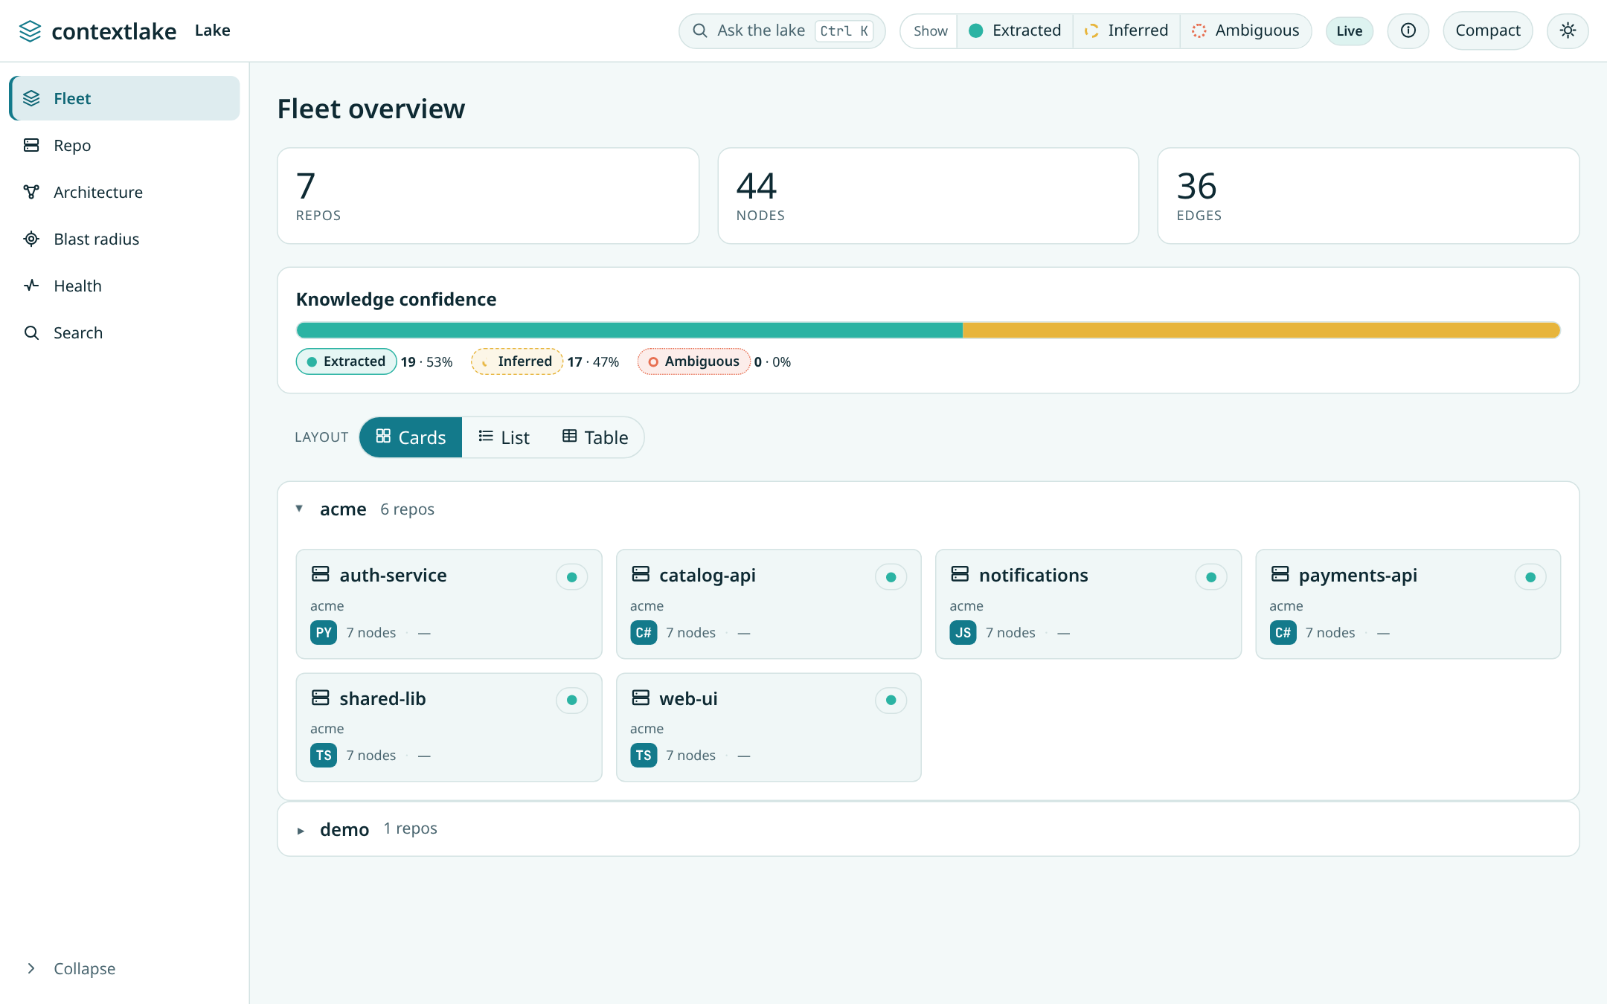Click the Health pulse icon
The image size is (1607, 1004).
click(x=31, y=286)
